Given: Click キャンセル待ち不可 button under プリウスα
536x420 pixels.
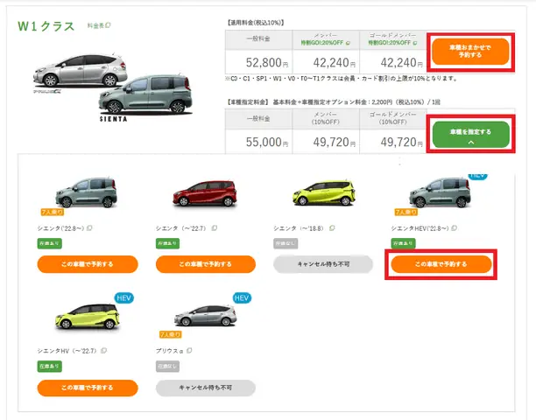Looking at the screenshot, I should tap(206, 388).
